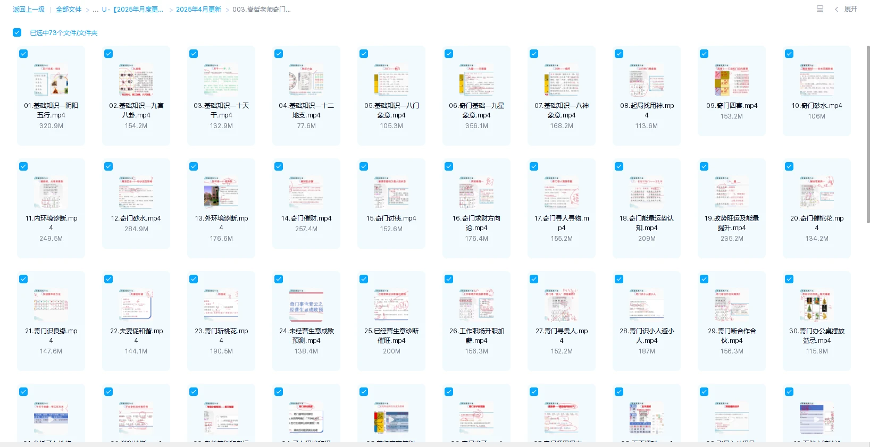This screenshot has width=870, height=447.
Task: Open thumbnail of 29.奇门断合作合伙.mp4
Action: (732, 305)
